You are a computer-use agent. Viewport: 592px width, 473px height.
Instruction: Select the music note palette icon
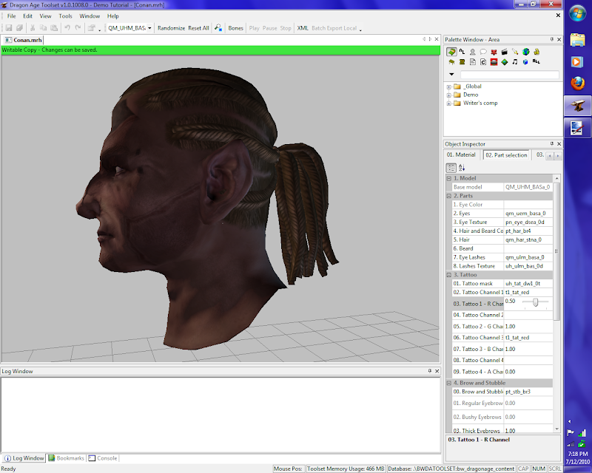514,62
